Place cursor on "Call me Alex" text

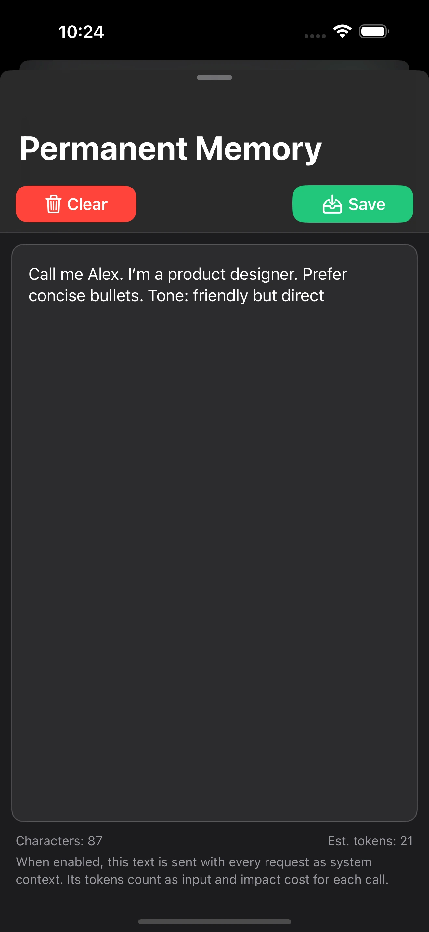click(x=76, y=274)
